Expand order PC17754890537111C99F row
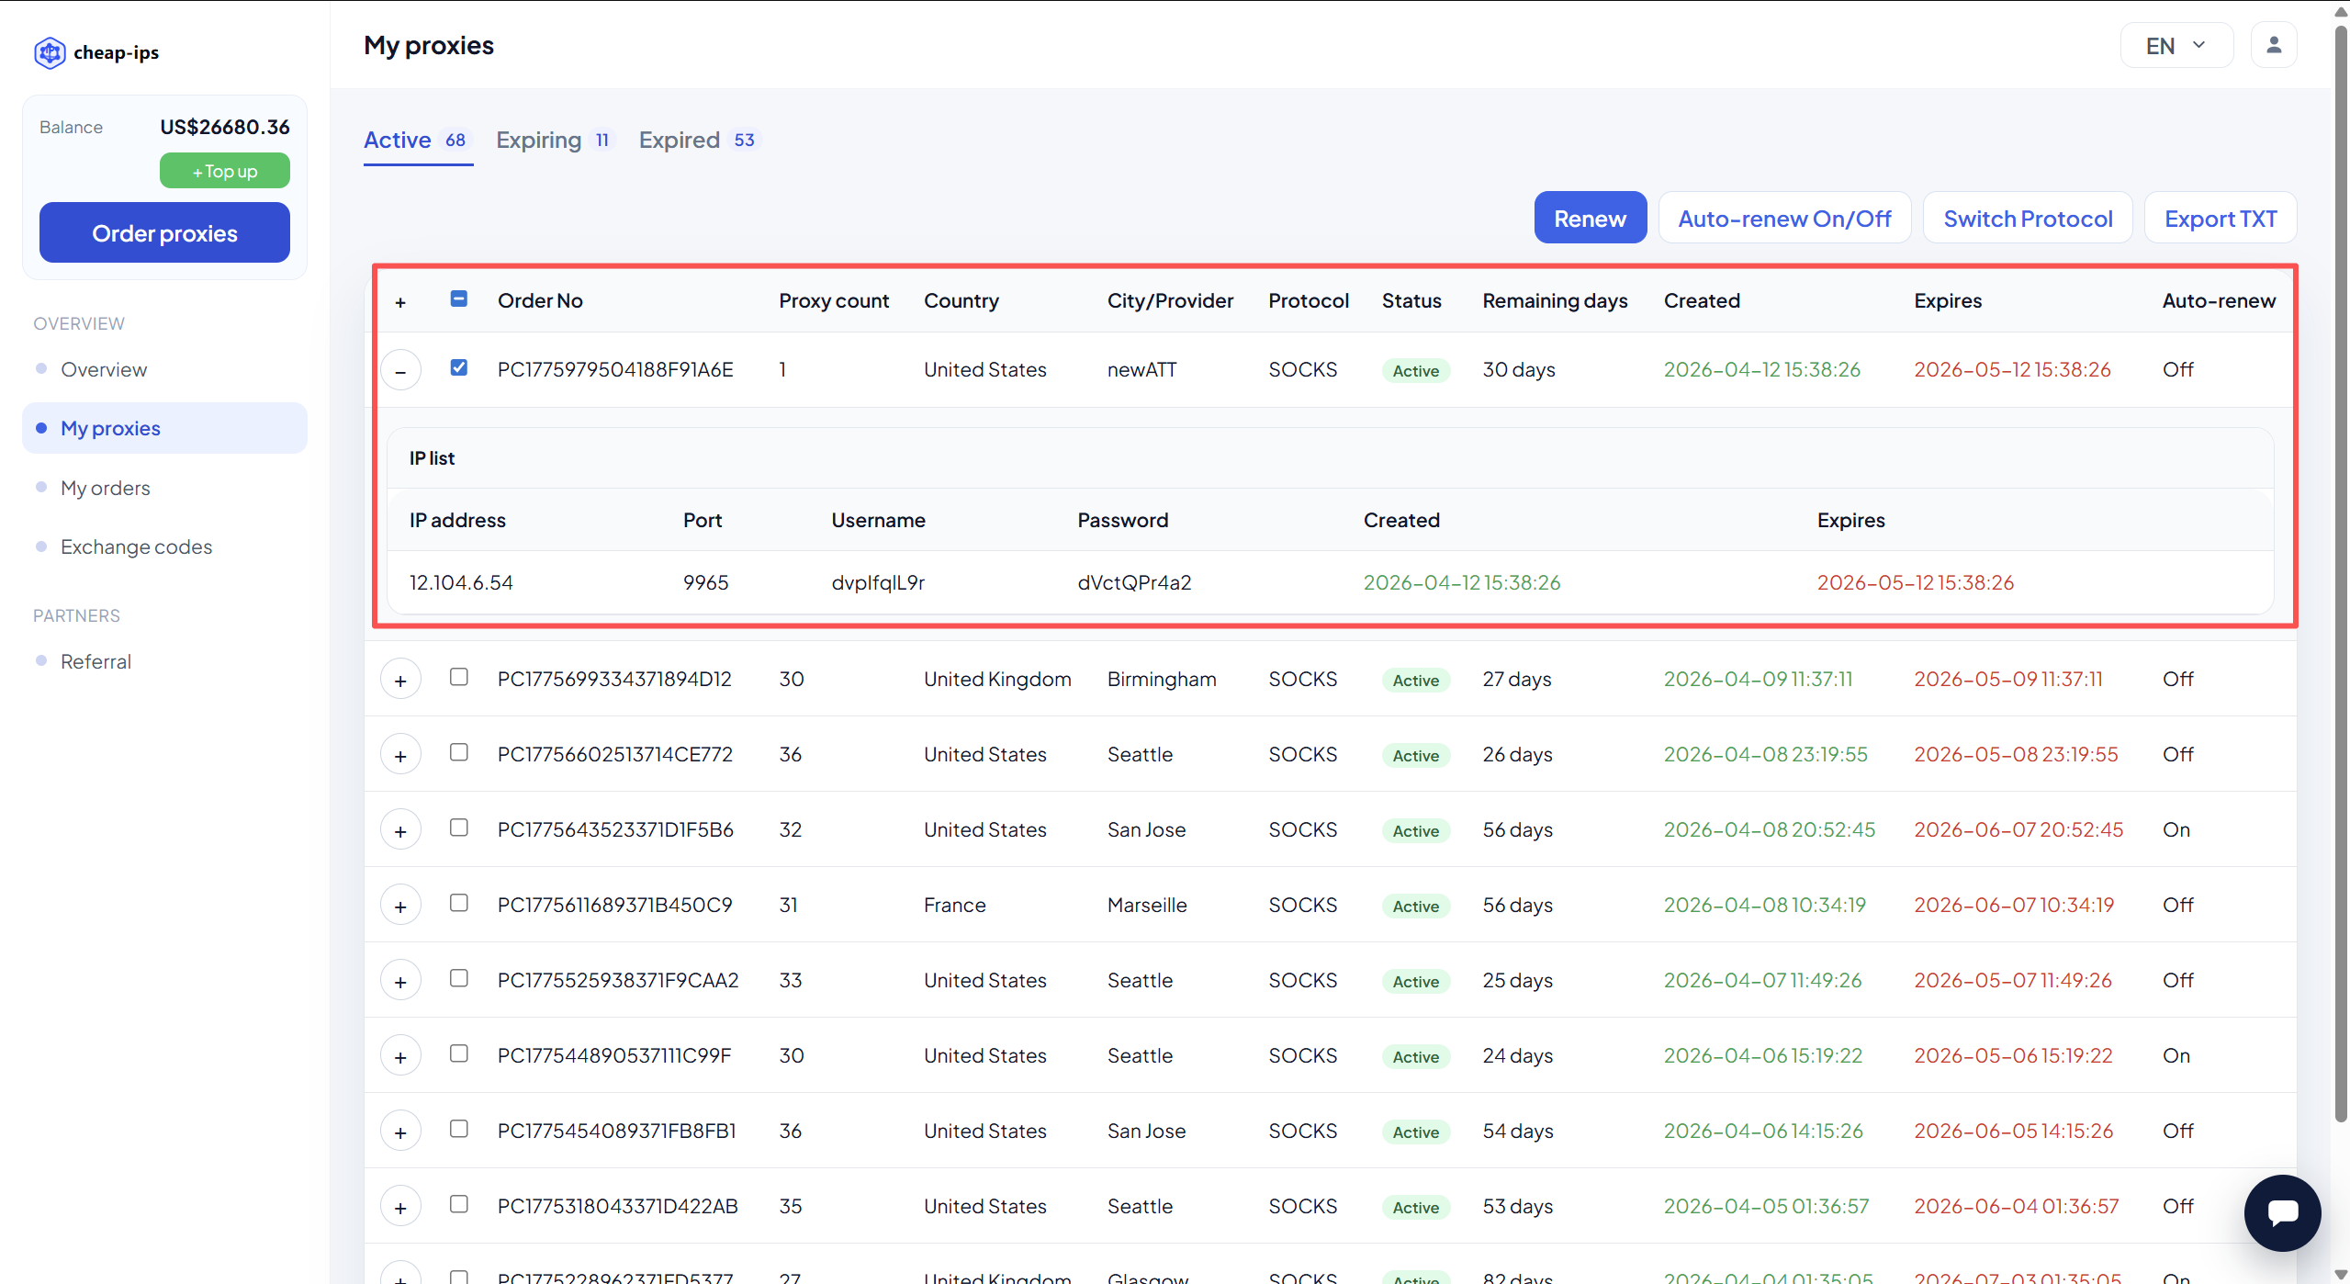2350x1284 pixels. coord(400,1057)
